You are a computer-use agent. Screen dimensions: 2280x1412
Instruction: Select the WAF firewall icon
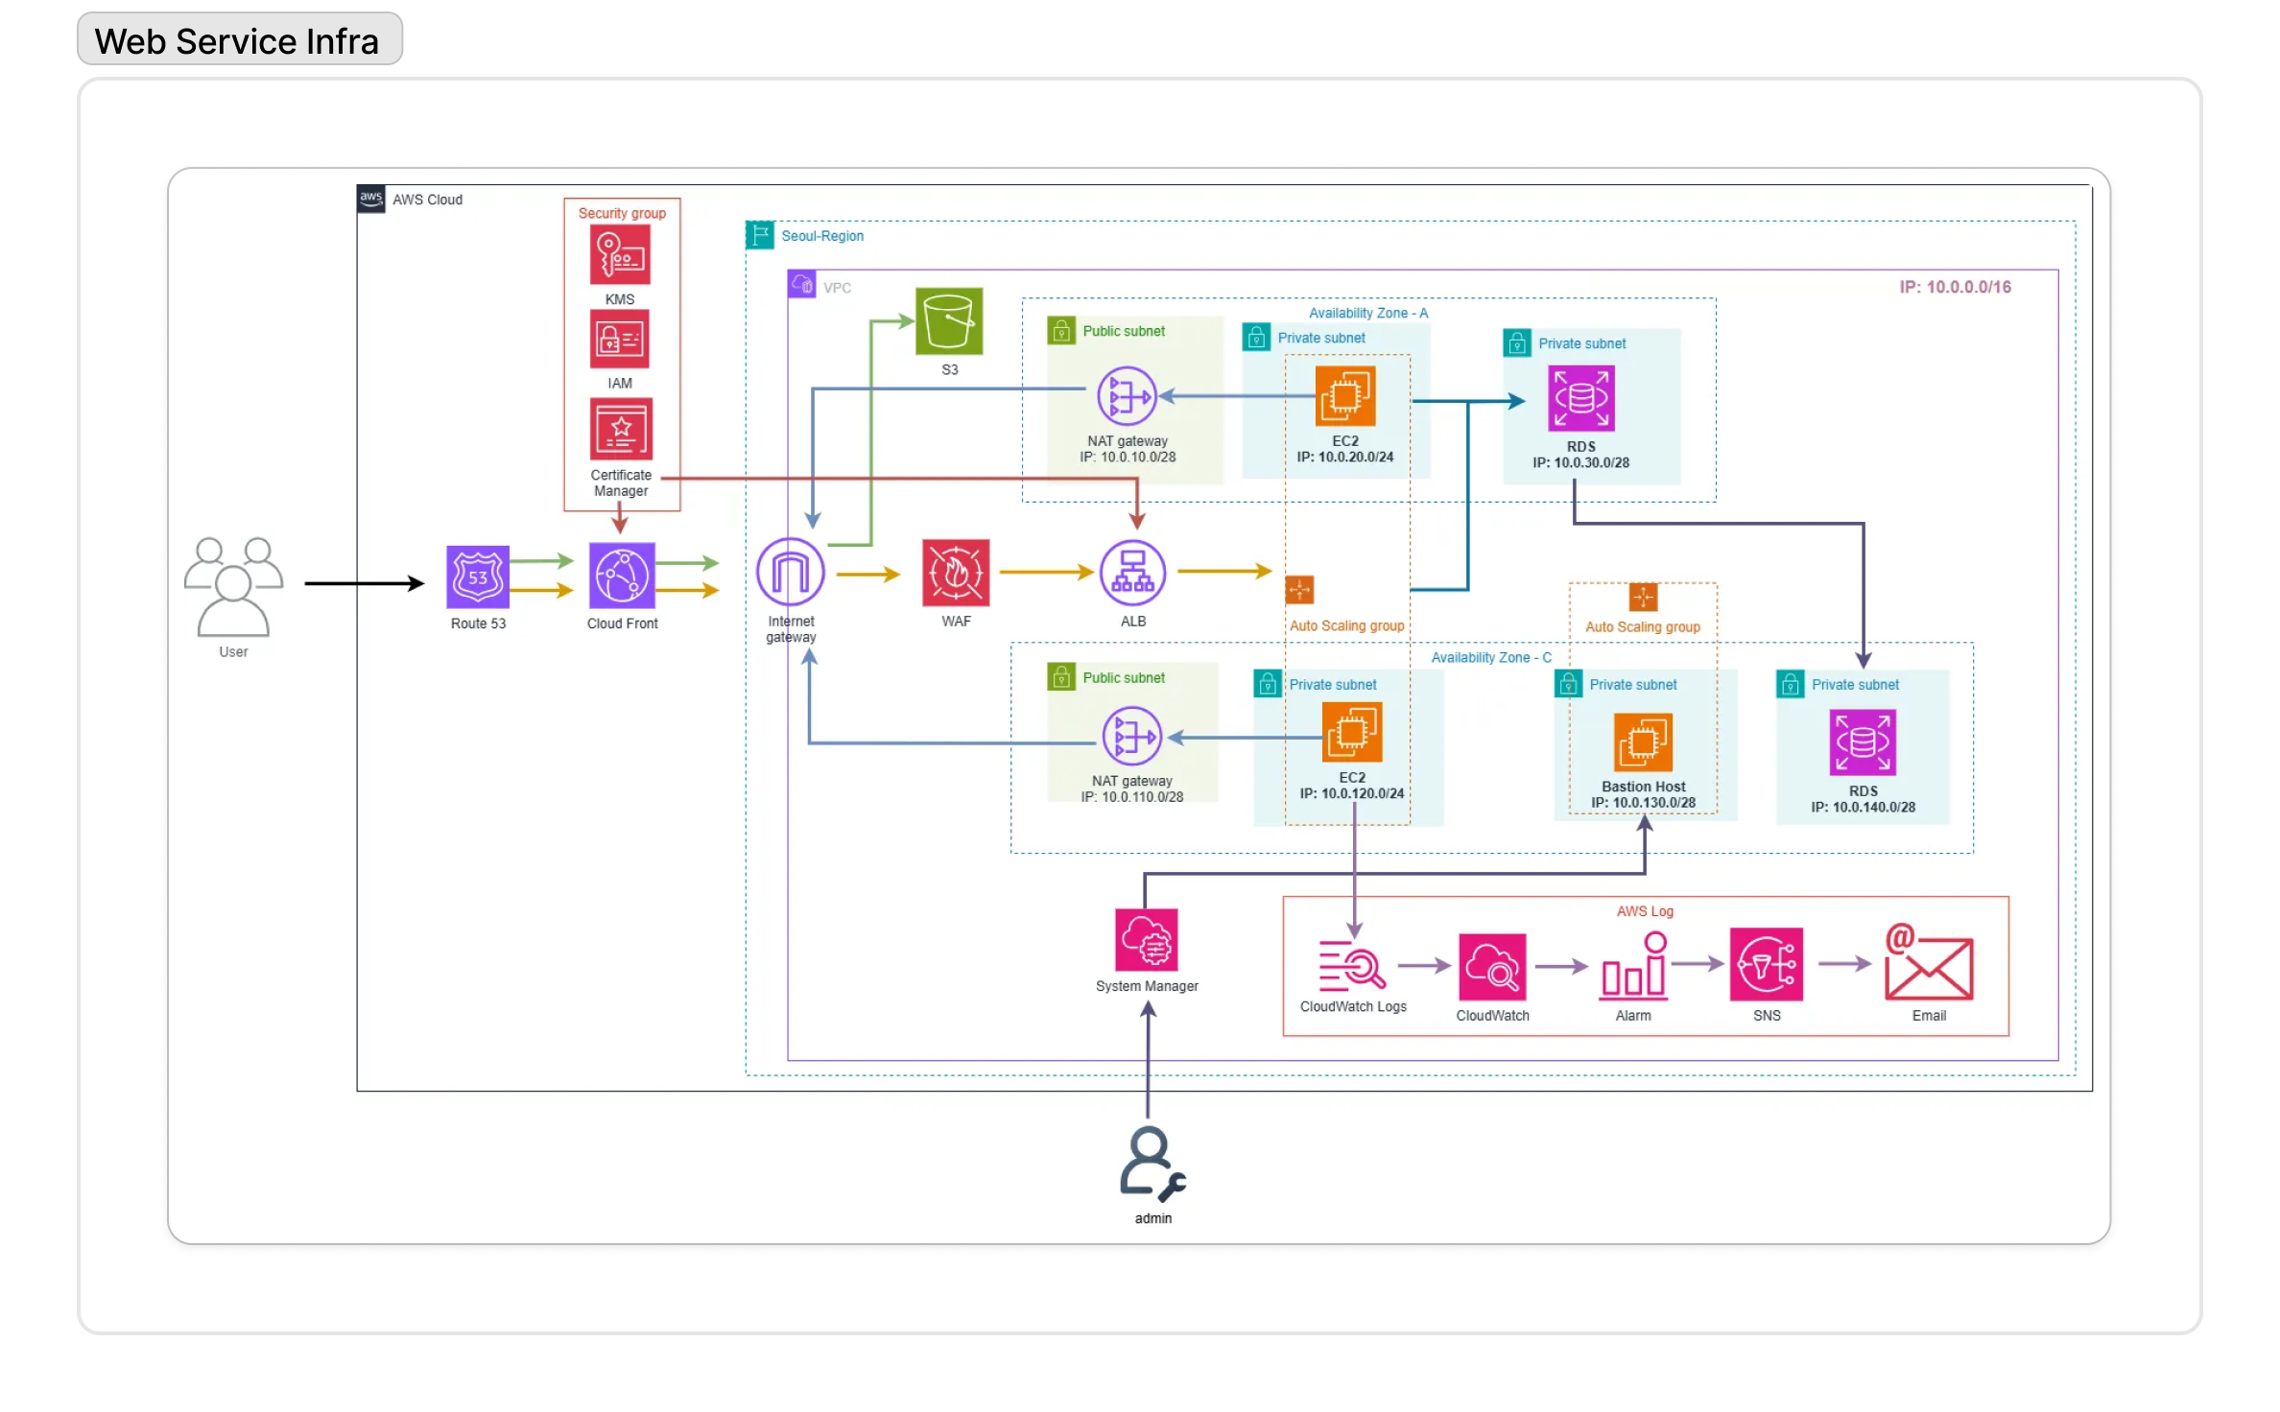point(956,573)
